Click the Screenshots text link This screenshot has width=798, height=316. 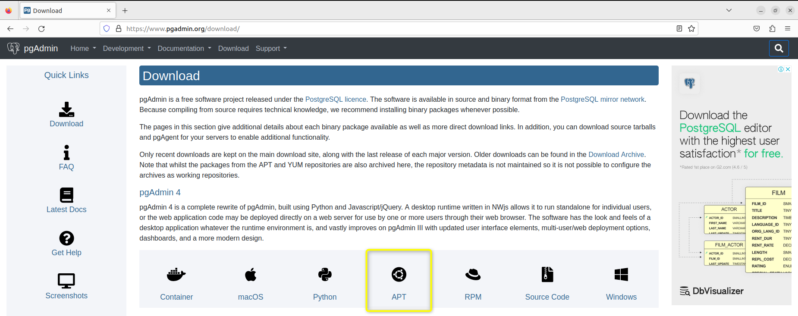pyautogui.click(x=66, y=296)
